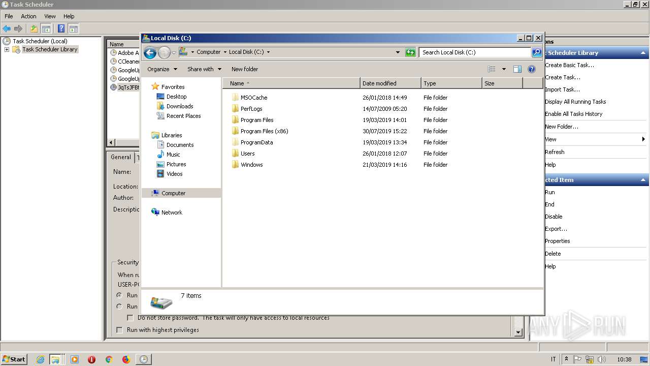Select the MSOCache folder

point(253,98)
